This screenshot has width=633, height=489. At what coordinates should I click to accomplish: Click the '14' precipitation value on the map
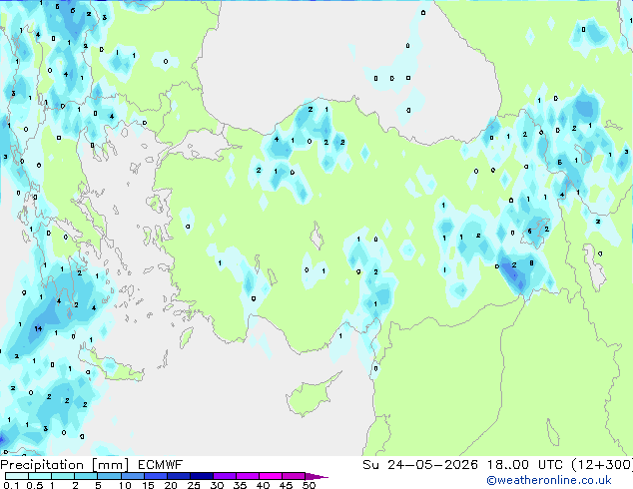(x=38, y=328)
